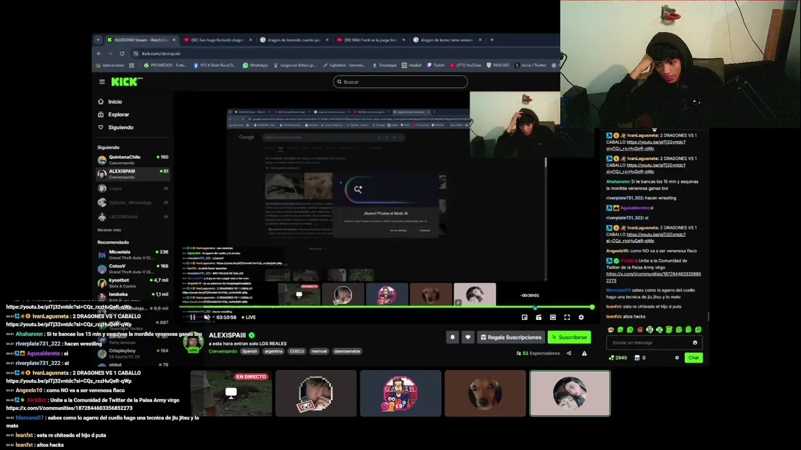Open the QuintanaChile followed channel
The image size is (801, 450).
point(133,159)
